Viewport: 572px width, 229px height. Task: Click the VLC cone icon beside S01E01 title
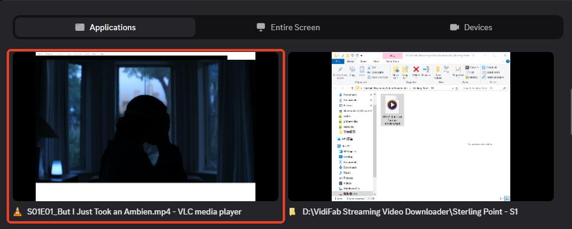pyautogui.click(x=17, y=211)
